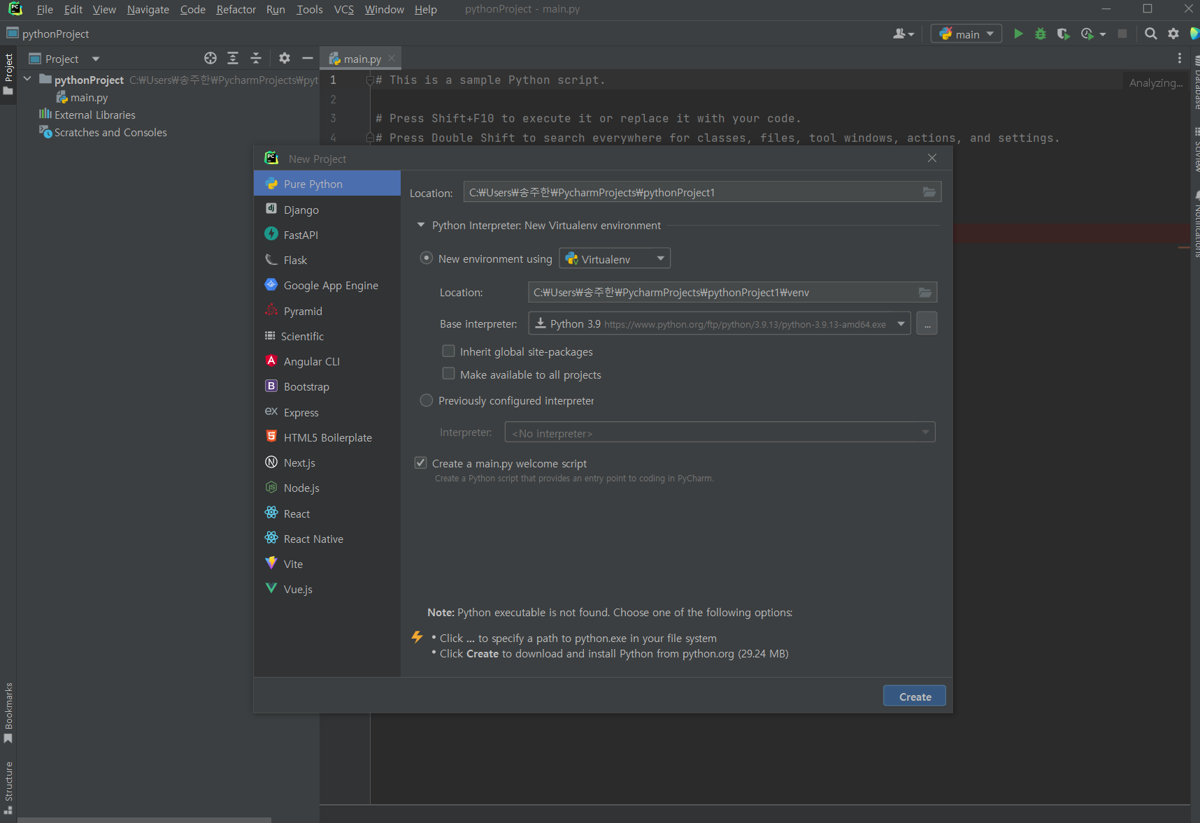Image resolution: width=1200 pixels, height=823 pixels.
Task: Choose Scientific project type
Action: (x=327, y=336)
